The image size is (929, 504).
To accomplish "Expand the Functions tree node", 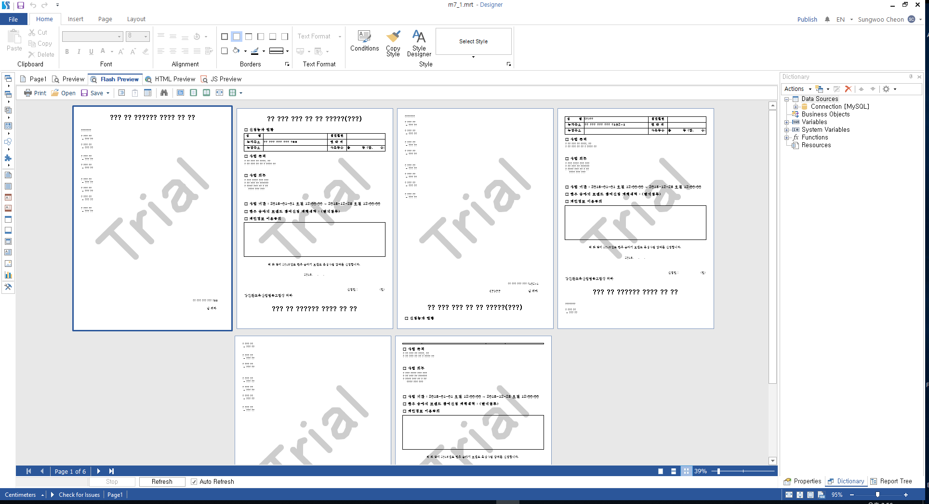I will [x=786, y=138].
